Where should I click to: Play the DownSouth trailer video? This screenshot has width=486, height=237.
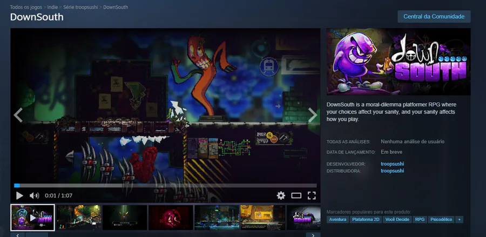point(19,195)
